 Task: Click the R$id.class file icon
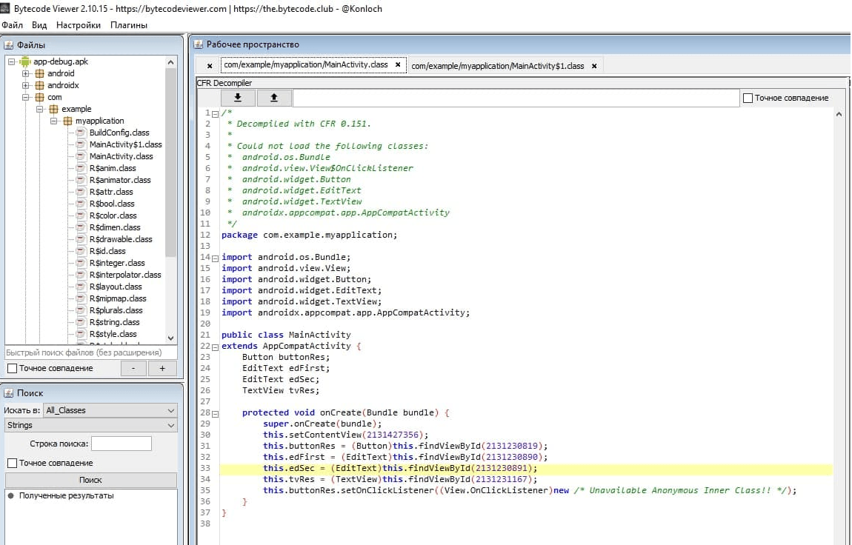pos(81,251)
